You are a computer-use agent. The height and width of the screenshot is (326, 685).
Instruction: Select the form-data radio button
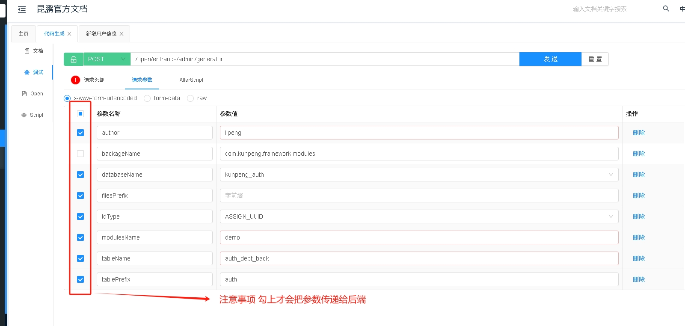[147, 98]
